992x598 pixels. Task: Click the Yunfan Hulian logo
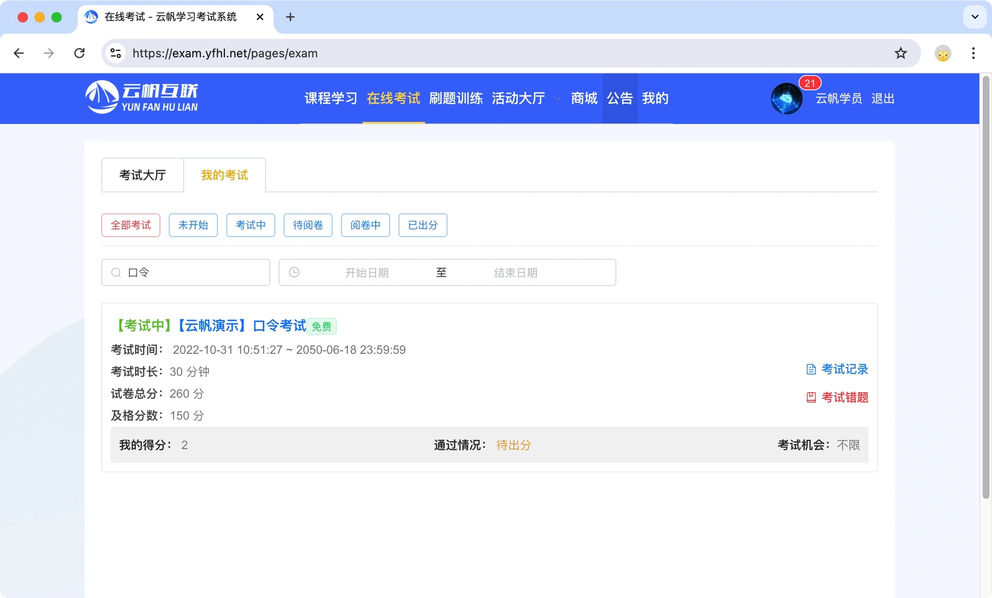point(142,97)
